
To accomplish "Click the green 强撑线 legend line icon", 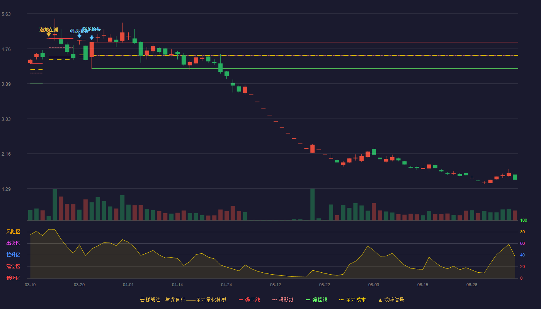I will click(x=308, y=300).
